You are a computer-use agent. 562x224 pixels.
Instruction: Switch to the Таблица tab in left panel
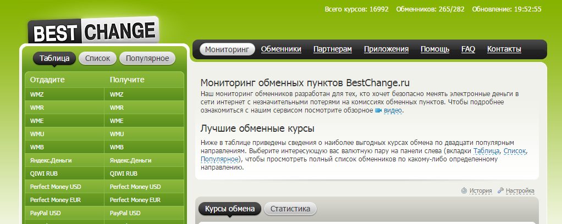coord(54,58)
